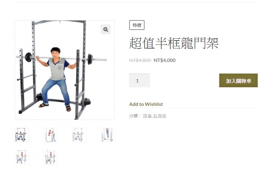Click the crossed-out price NT$4,800
The image size is (259, 173).
(140, 60)
